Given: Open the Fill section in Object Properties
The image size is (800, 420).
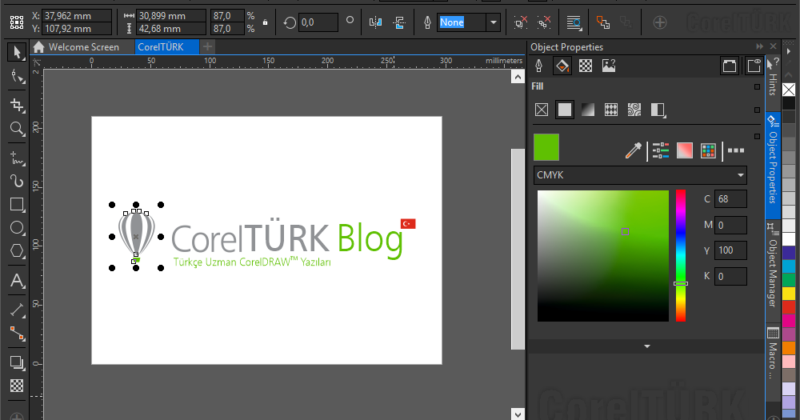Looking at the screenshot, I should [562, 66].
